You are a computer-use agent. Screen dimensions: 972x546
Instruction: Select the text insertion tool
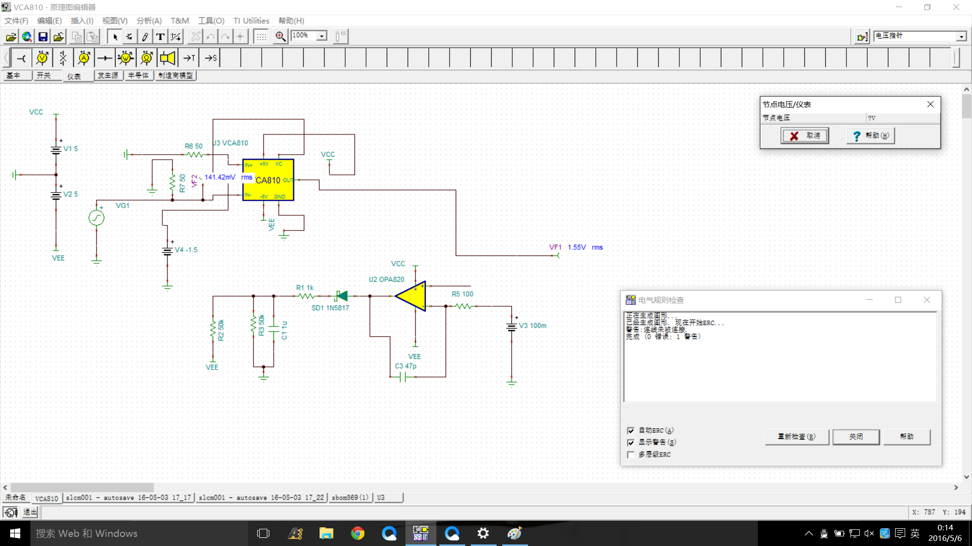pyautogui.click(x=160, y=36)
